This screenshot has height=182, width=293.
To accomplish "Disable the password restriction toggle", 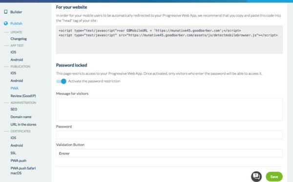I will point(62,81).
